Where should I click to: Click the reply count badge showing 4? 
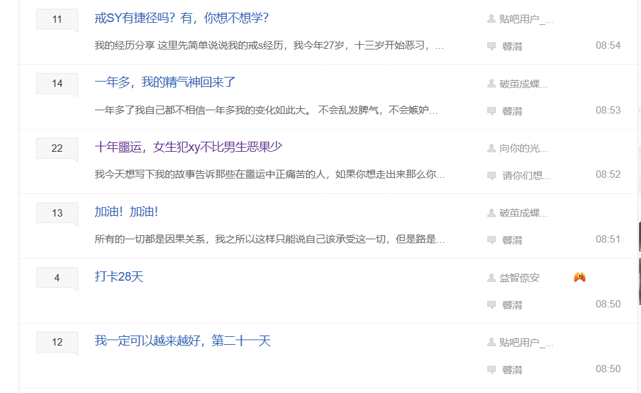(57, 277)
